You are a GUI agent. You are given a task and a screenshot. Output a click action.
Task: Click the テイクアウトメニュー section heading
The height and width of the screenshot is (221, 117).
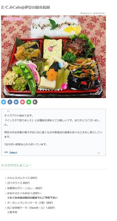pos(16,165)
